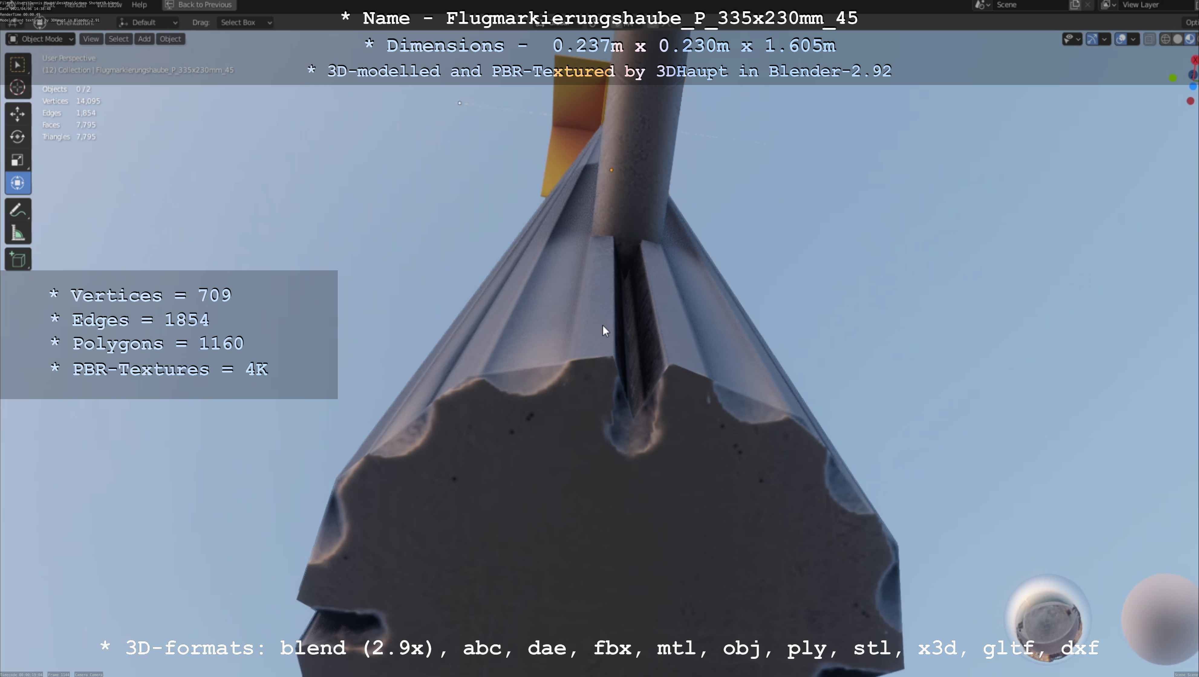Click the 'Edges 1,854' statistic
This screenshot has height=677, width=1199.
[x=69, y=113]
